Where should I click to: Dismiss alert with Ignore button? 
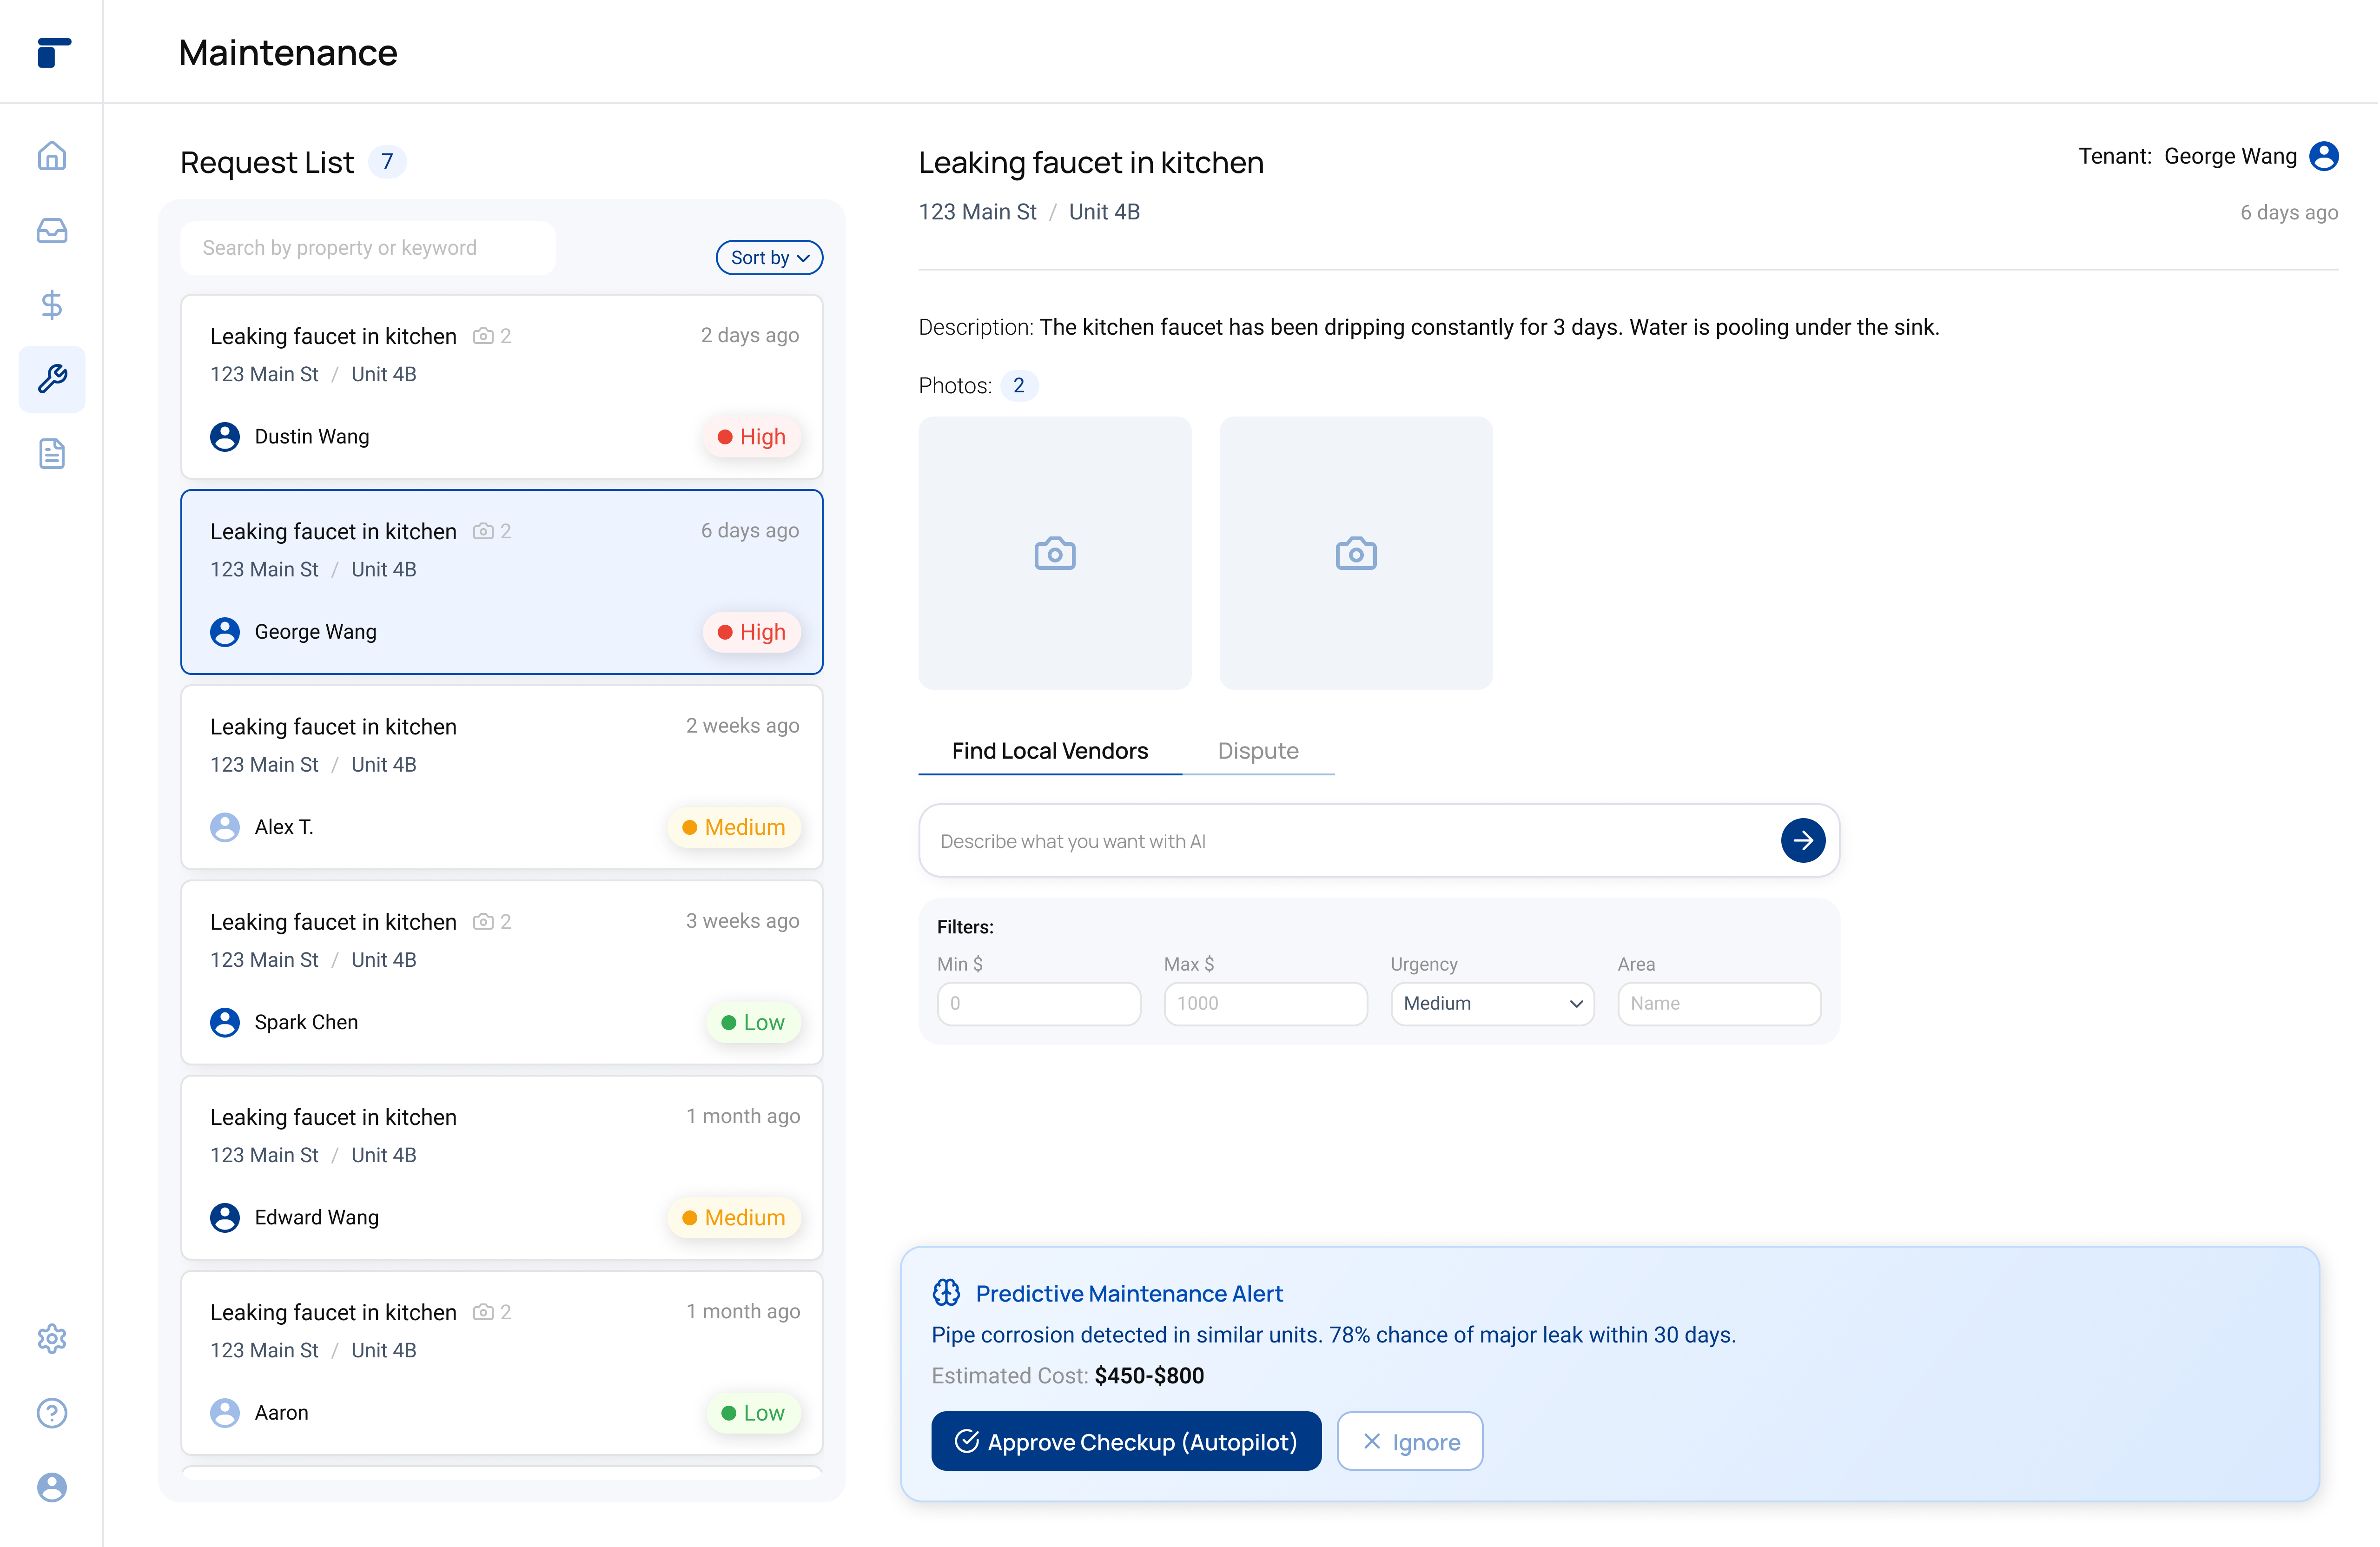click(1409, 1441)
